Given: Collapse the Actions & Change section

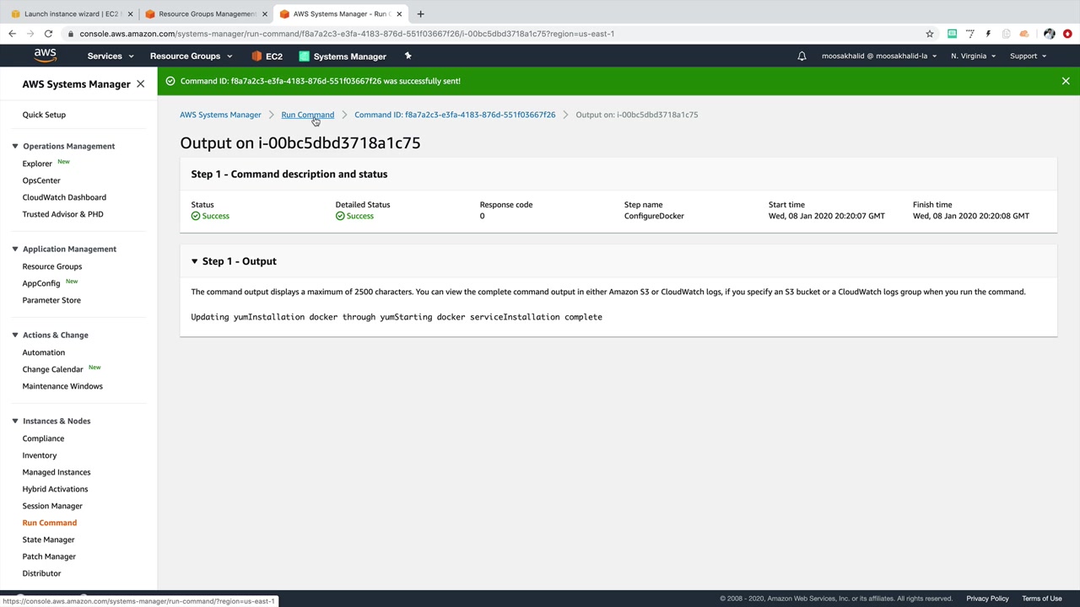Looking at the screenshot, I should click(15, 335).
